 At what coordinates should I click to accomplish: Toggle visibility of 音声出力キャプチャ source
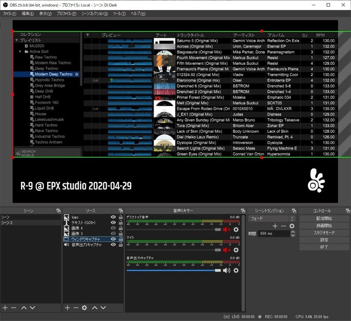(x=113, y=245)
